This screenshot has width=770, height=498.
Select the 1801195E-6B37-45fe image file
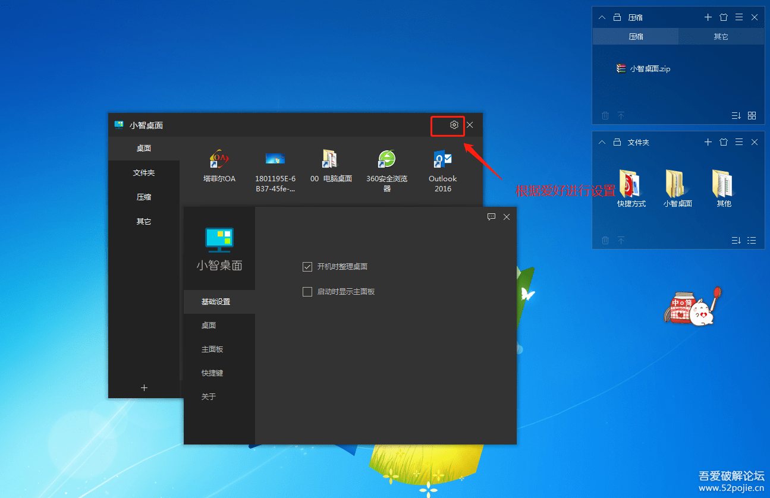click(x=275, y=171)
